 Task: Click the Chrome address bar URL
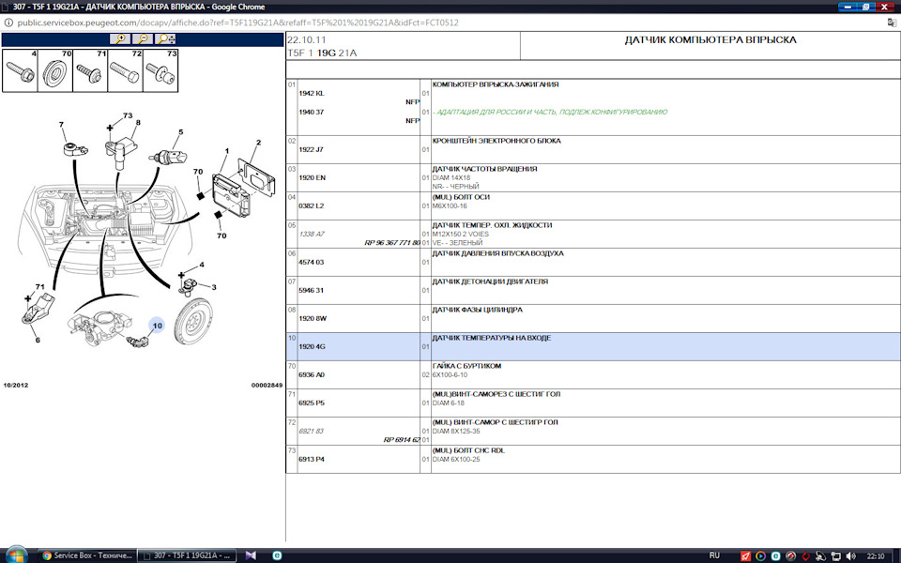tap(237, 23)
